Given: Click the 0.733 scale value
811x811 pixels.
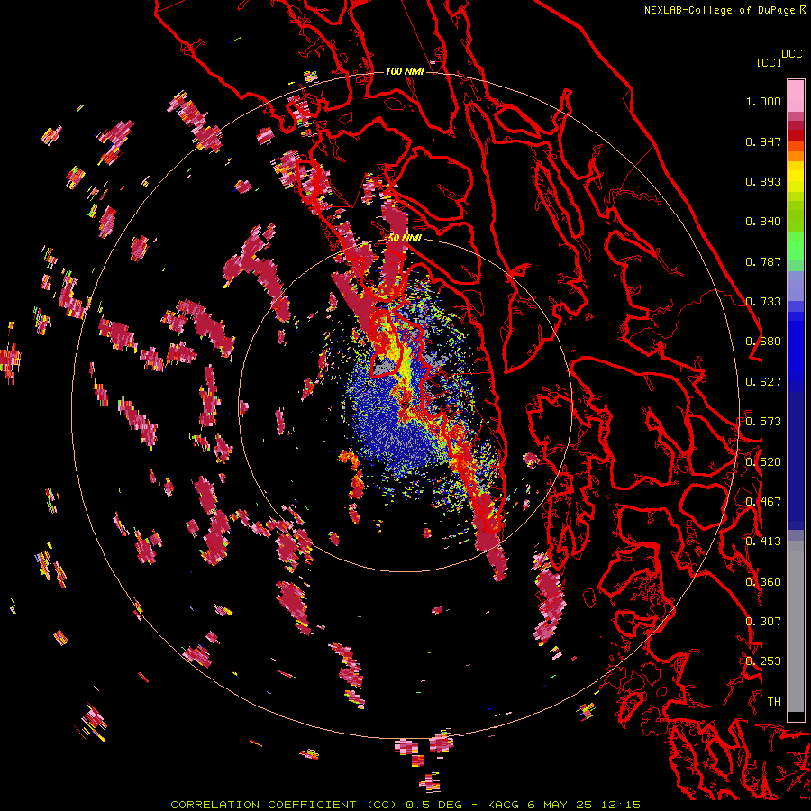Looking at the screenshot, I should click(x=763, y=302).
